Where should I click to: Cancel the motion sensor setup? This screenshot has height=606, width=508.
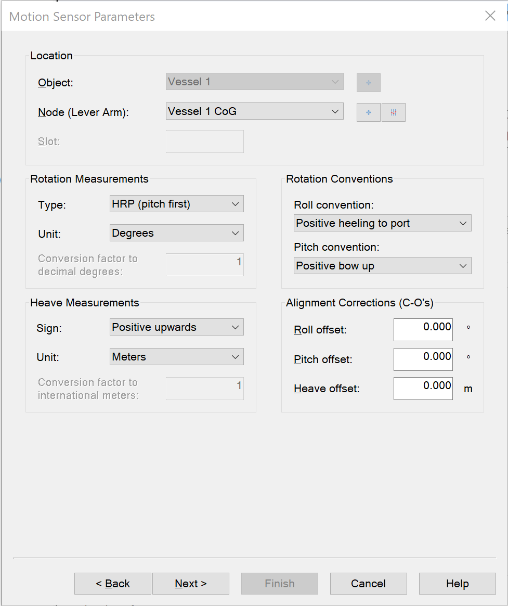tap(368, 584)
